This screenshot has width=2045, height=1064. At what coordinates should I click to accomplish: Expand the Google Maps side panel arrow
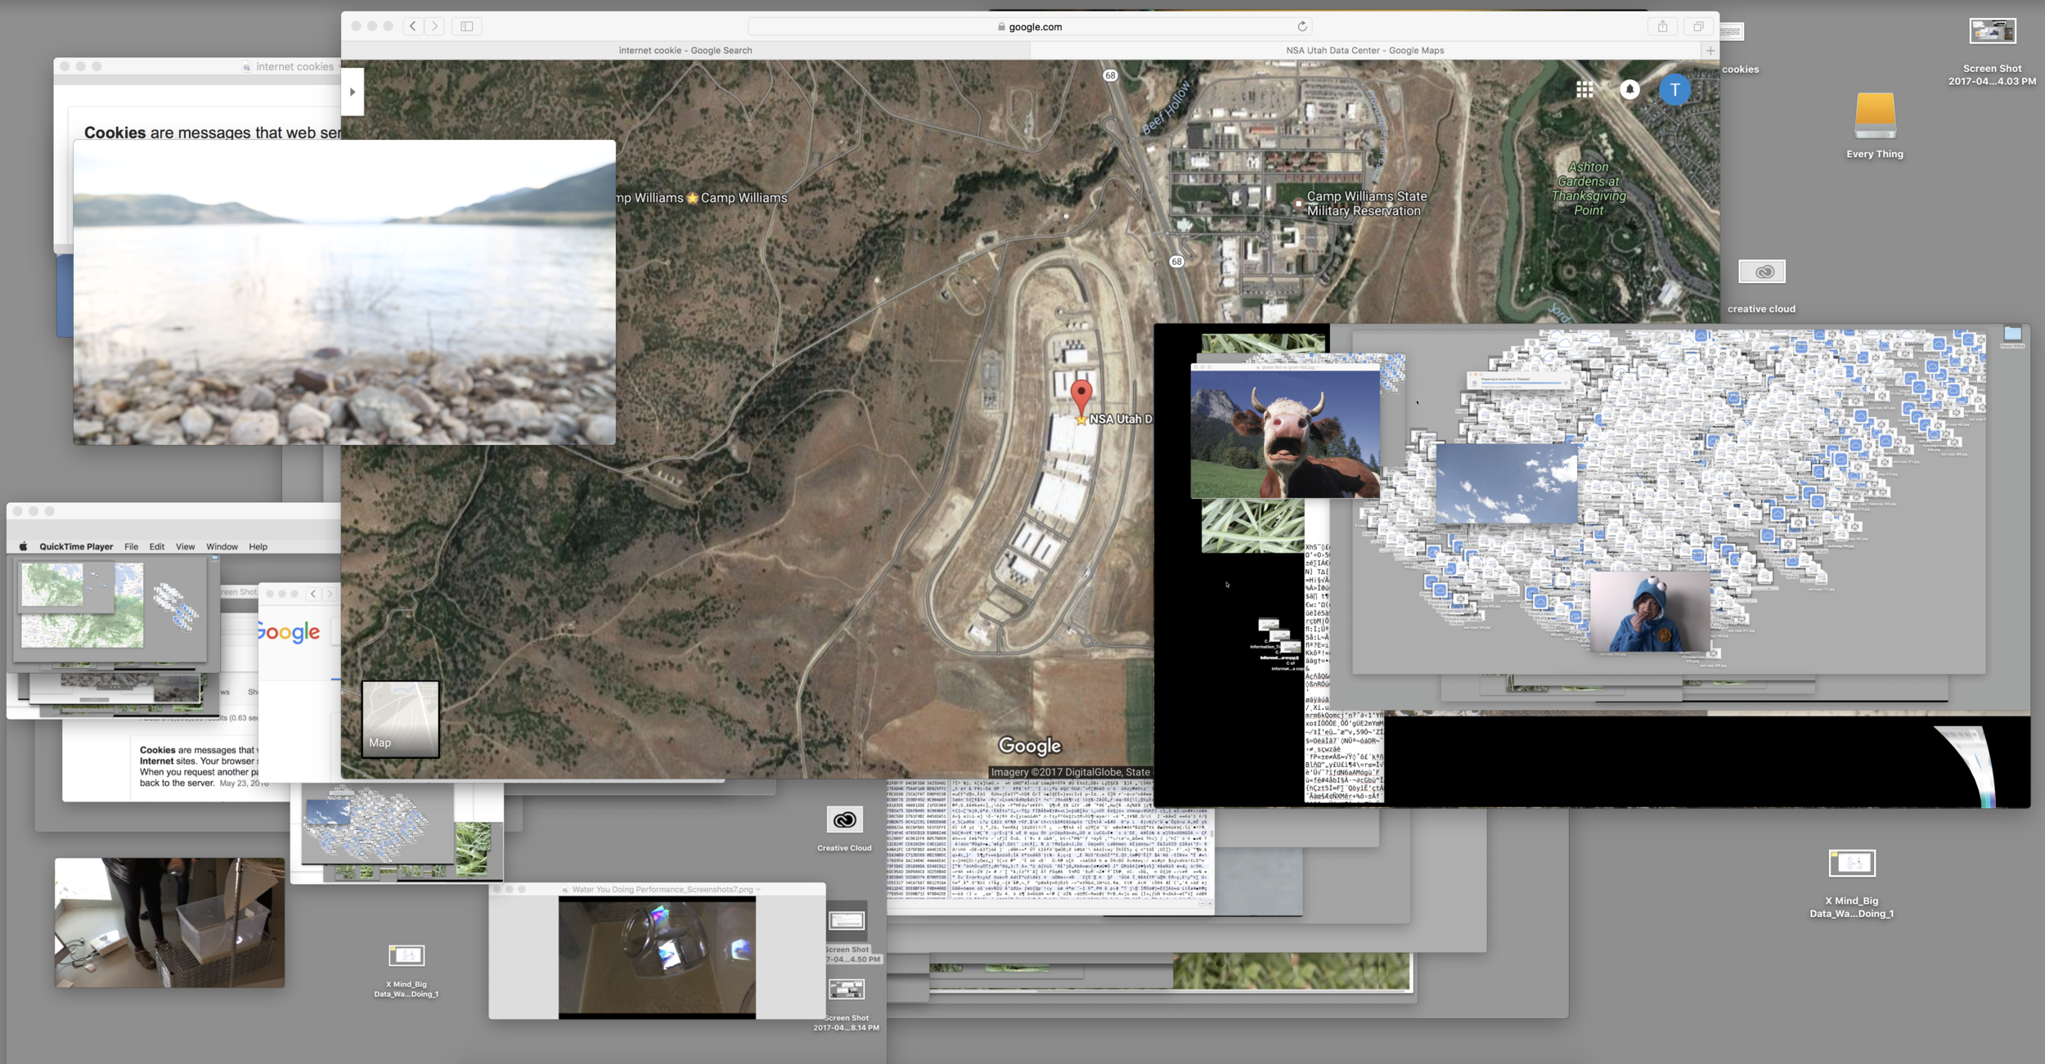353,92
